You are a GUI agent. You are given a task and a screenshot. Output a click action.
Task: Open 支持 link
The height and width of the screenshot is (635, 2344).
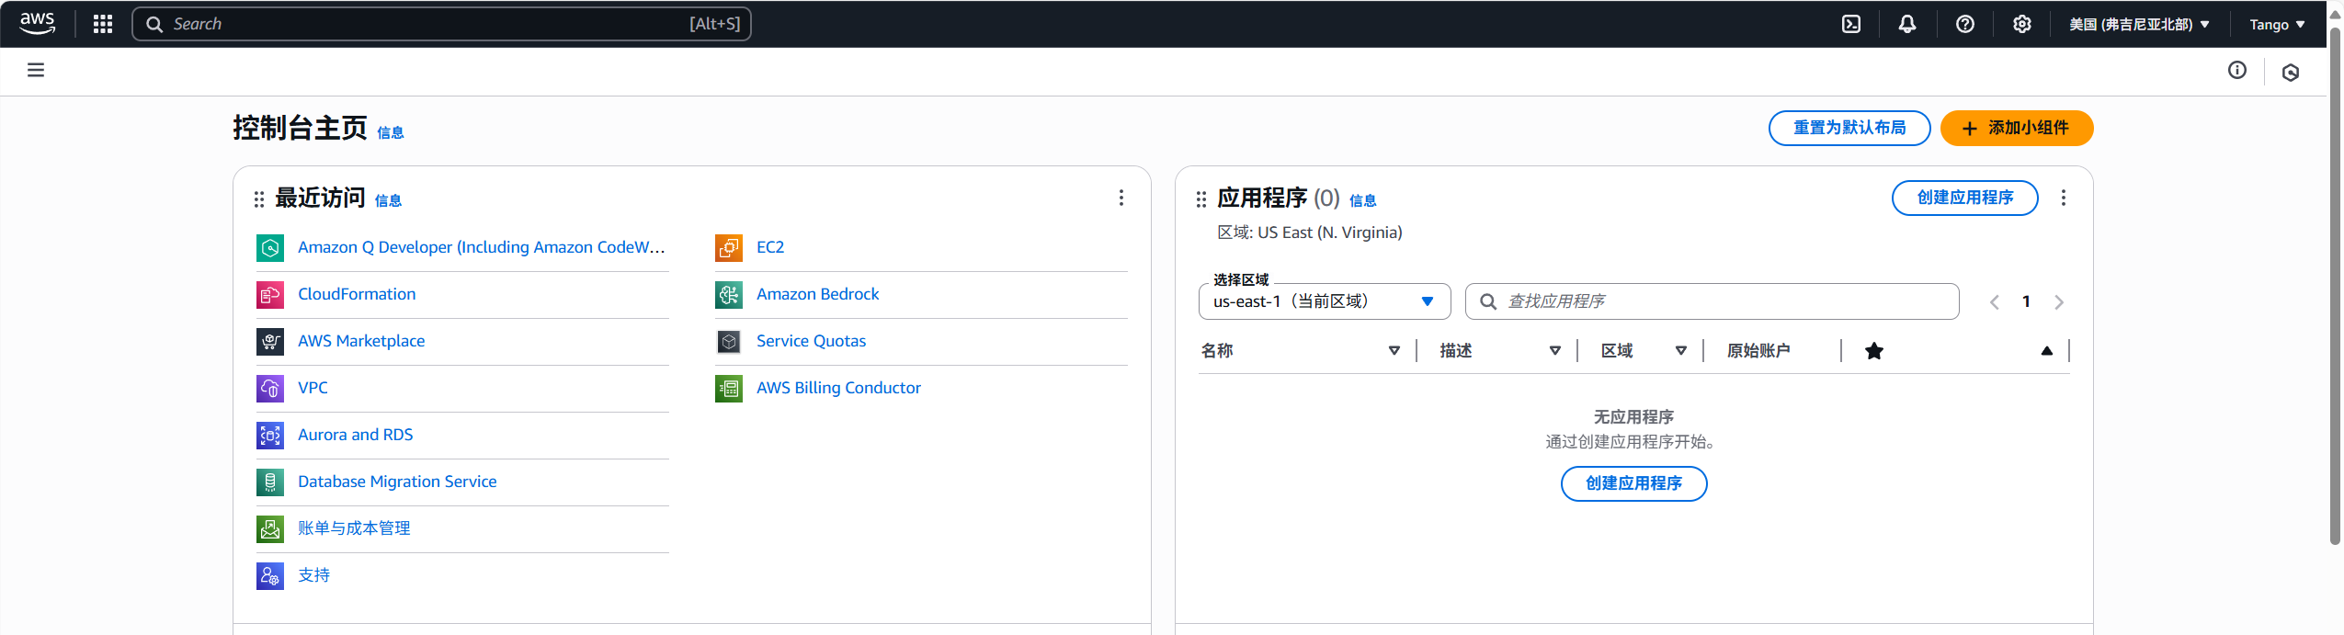point(313,575)
